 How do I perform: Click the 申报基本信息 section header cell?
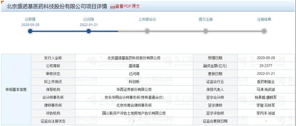coord(16,89)
